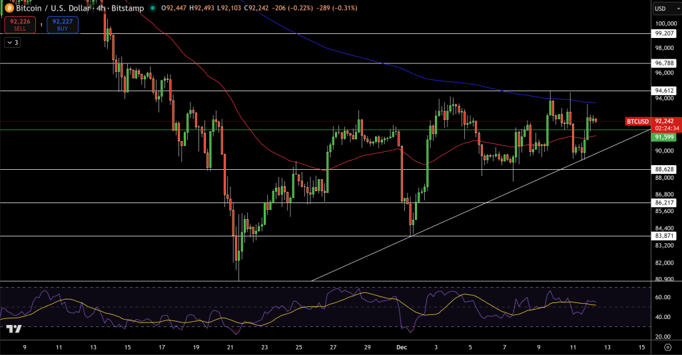
Task: Click the RSI scale value 20.00
Action: click(x=663, y=337)
